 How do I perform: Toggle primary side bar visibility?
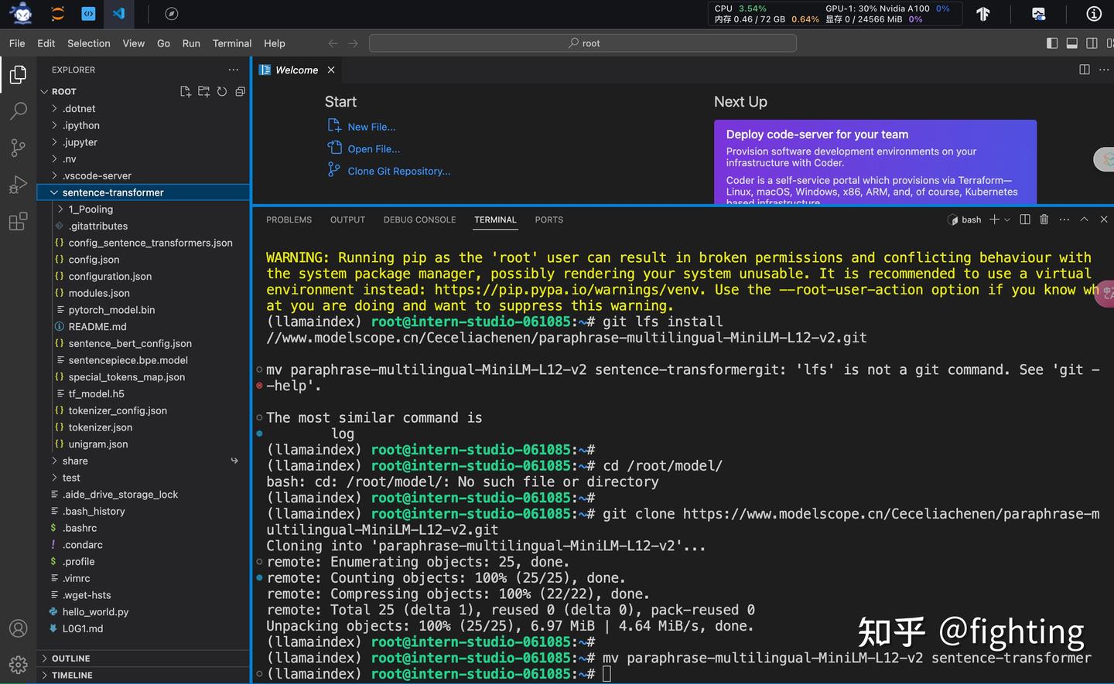[x=1052, y=43]
